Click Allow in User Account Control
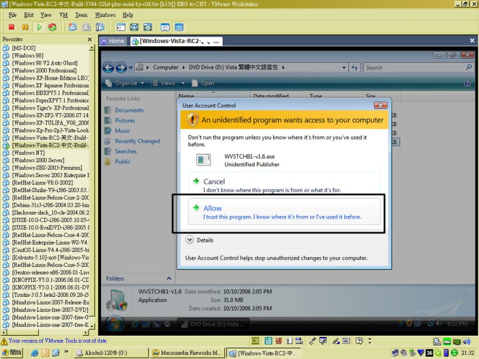This screenshot has width=479, height=359. (x=284, y=212)
